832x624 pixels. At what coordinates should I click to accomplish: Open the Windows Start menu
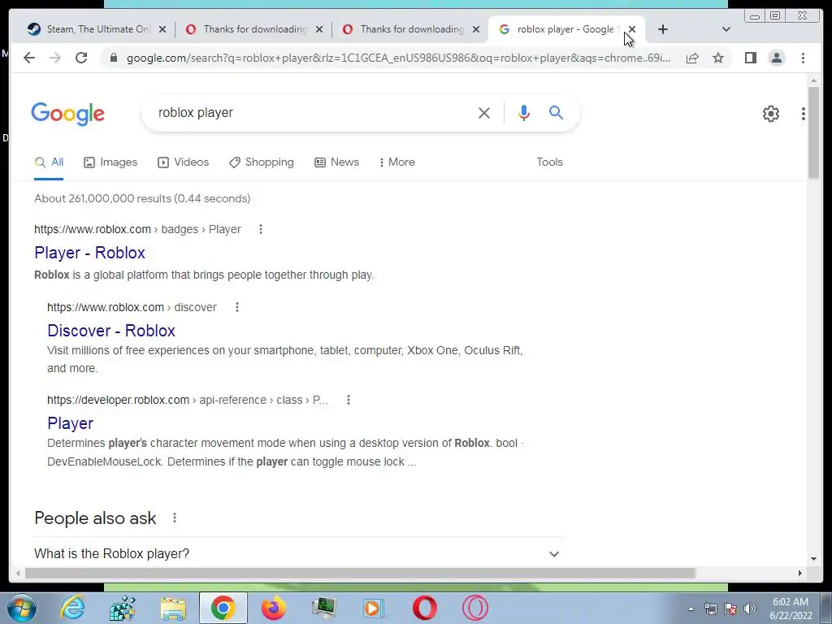[x=21, y=608]
